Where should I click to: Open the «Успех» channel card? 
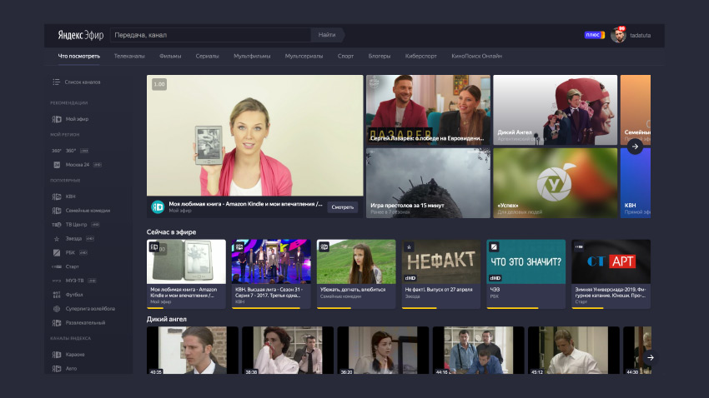coord(555,183)
